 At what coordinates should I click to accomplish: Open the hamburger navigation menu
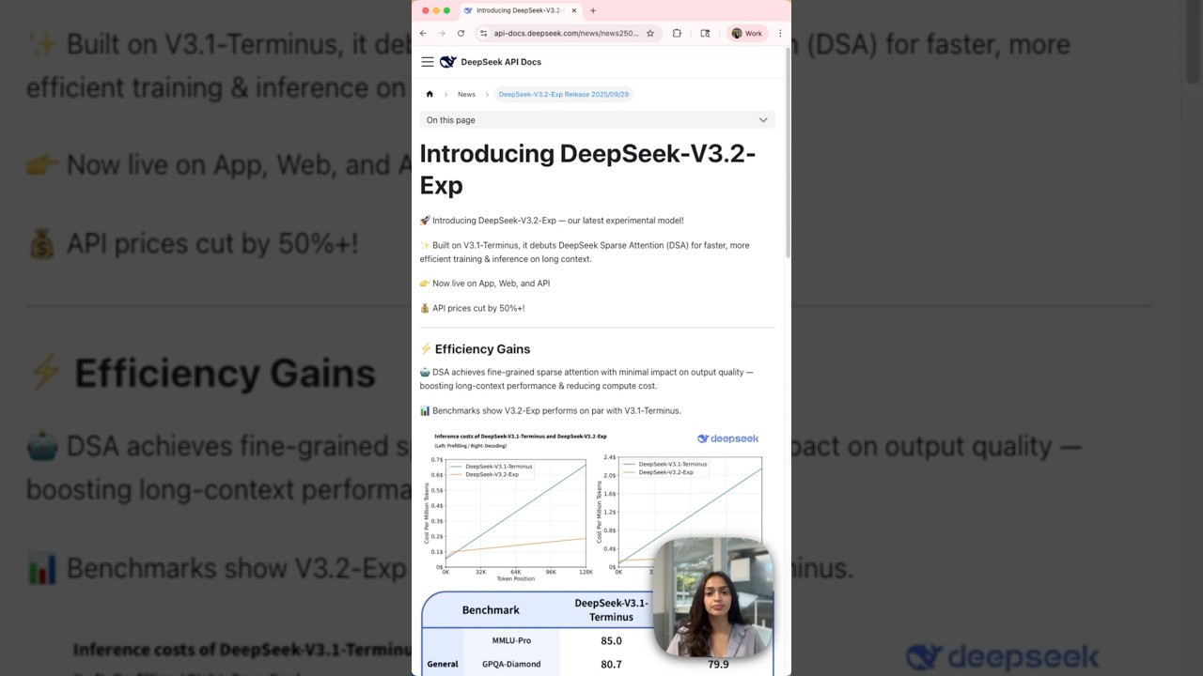click(428, 62)
